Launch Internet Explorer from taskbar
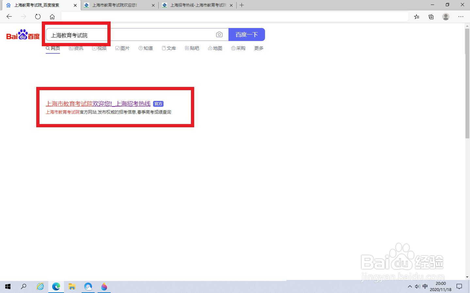This screenshot has width=470, height=293. coord(40,286)
